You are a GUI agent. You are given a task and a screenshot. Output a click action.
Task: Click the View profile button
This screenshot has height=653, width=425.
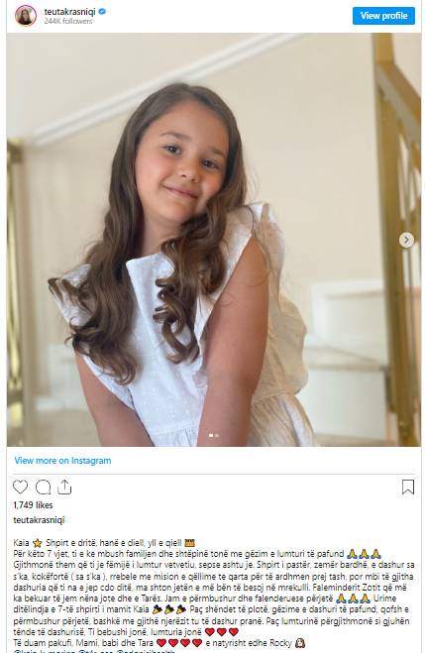383,16
